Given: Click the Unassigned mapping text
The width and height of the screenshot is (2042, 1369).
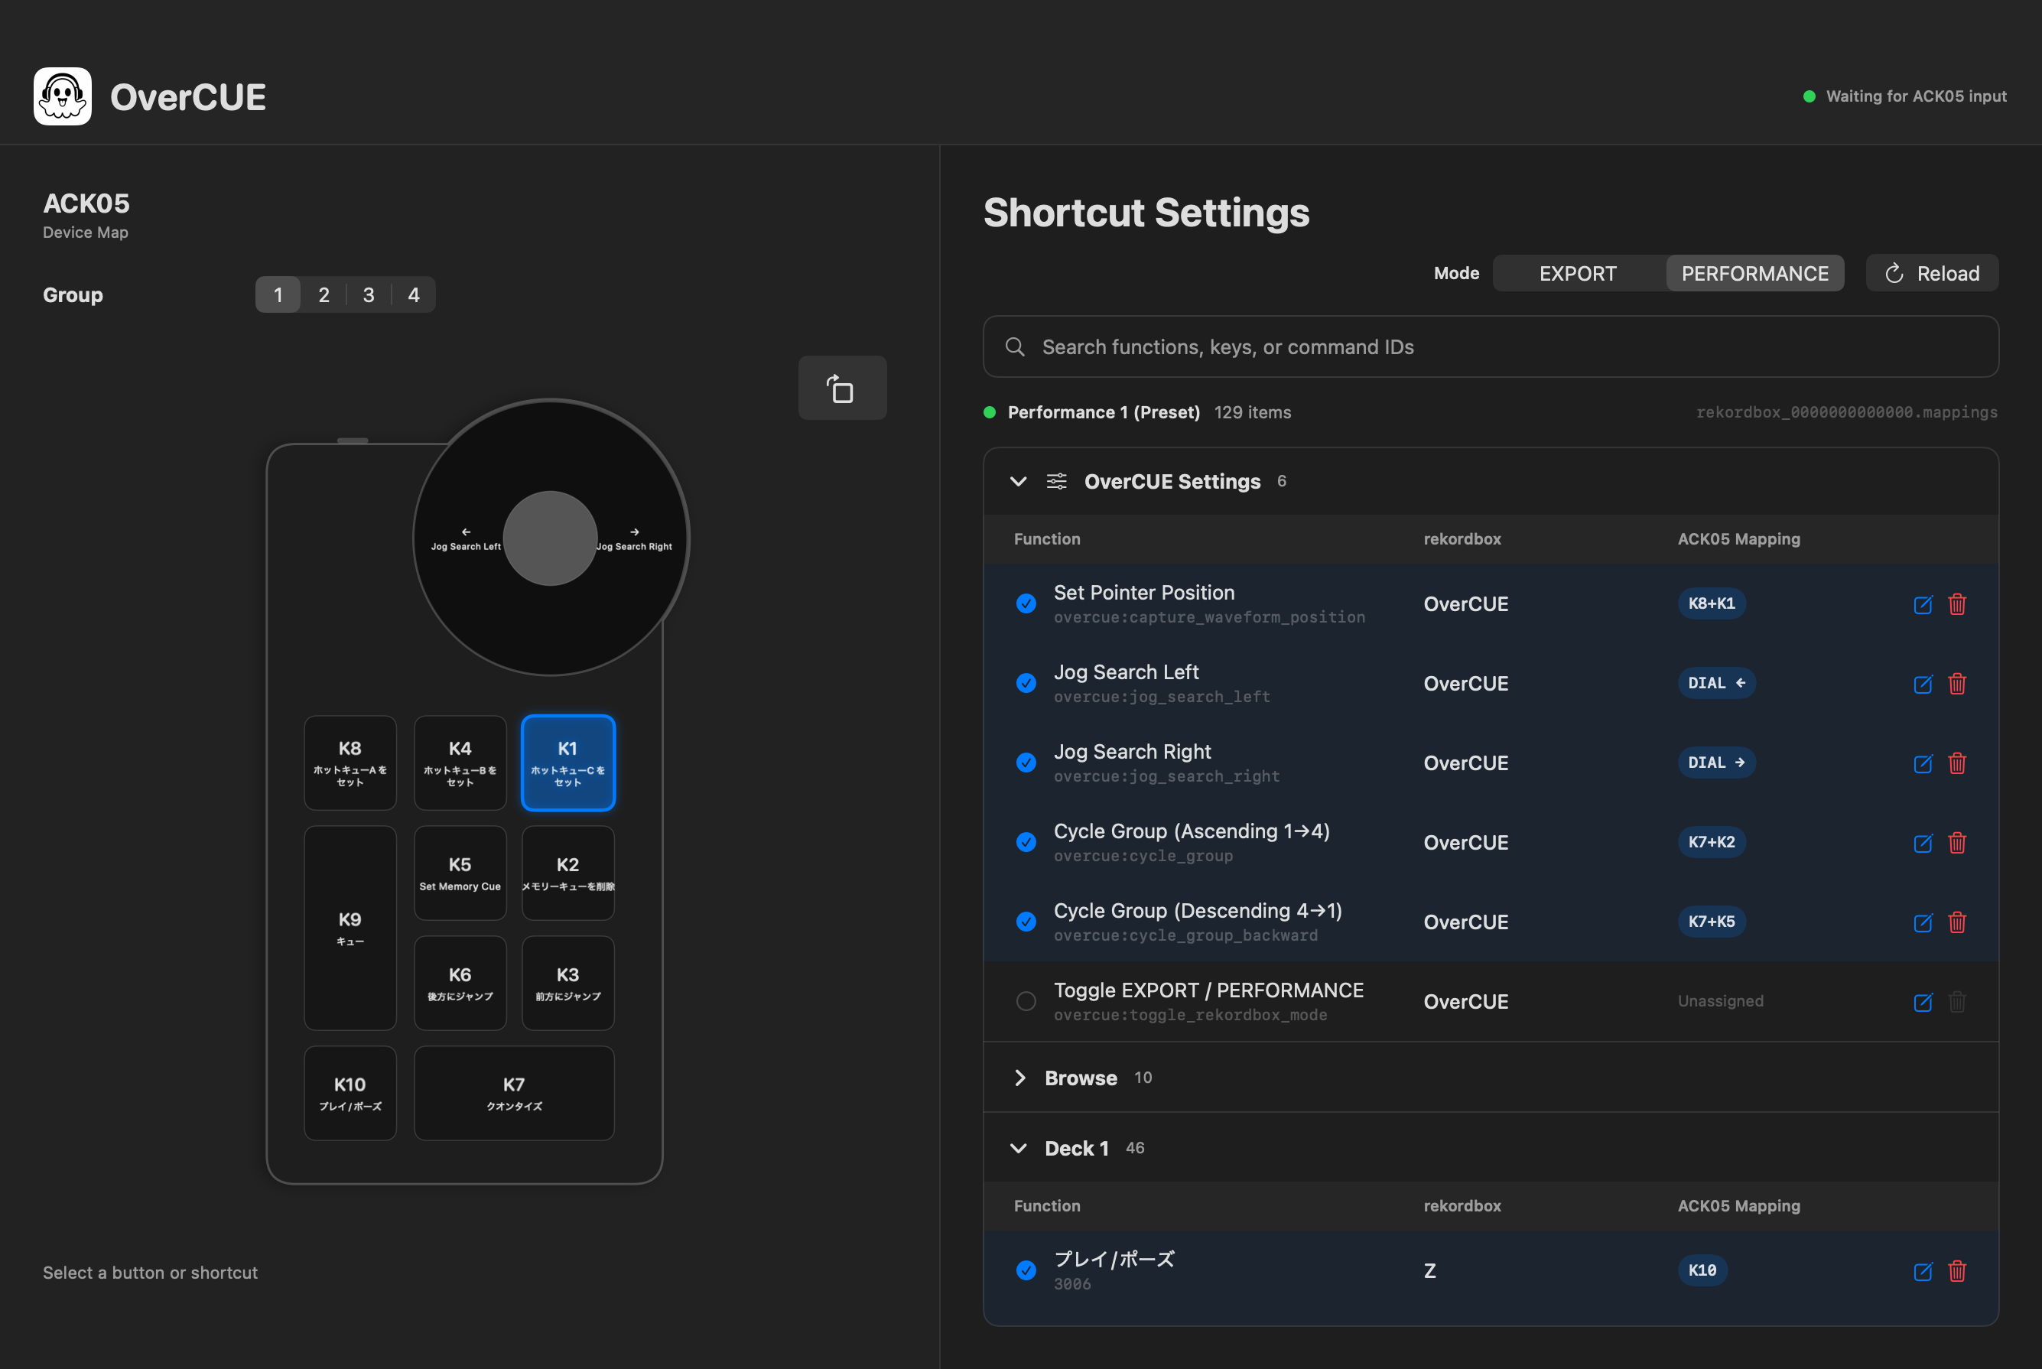Looking at the screenshot, I should click(1721, 1000).
